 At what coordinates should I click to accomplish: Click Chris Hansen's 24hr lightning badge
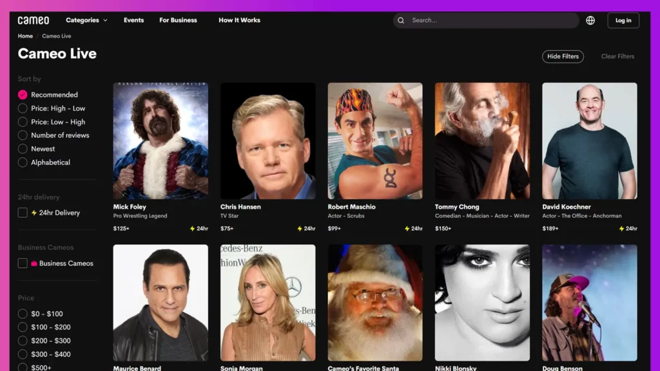click(306, 229)
